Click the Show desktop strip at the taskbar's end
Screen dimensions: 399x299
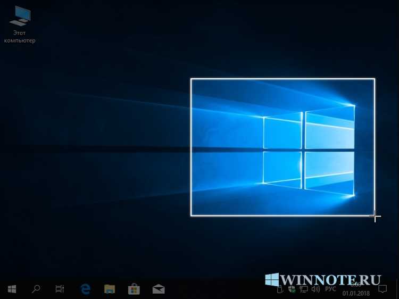pos(397,289)
